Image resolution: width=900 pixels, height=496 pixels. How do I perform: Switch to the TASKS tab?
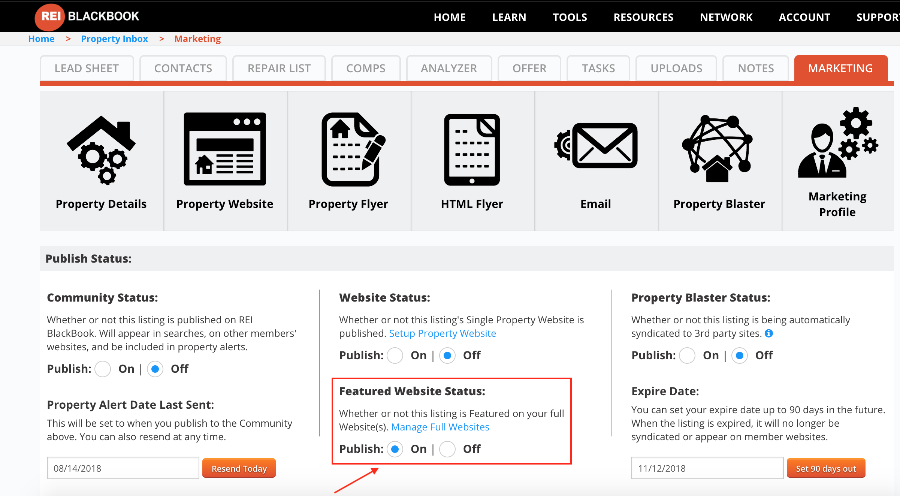coord(598,68)
